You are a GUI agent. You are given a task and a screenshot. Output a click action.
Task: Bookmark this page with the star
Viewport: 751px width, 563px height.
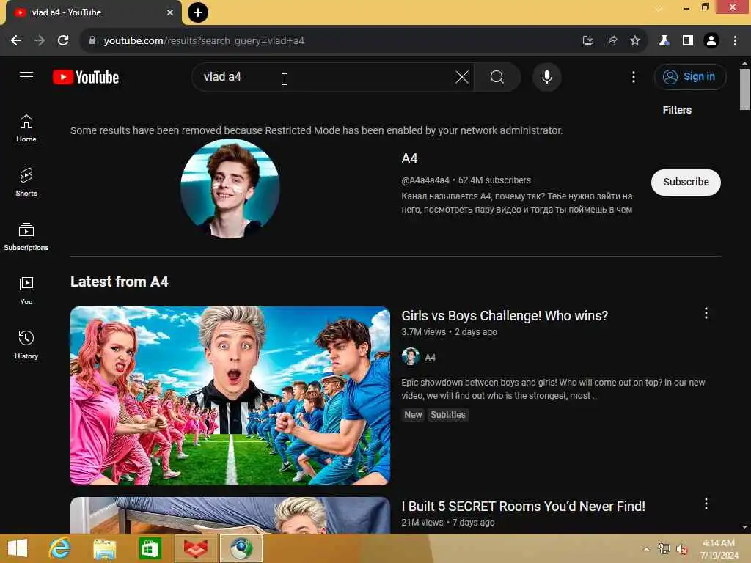click(634, 41)
